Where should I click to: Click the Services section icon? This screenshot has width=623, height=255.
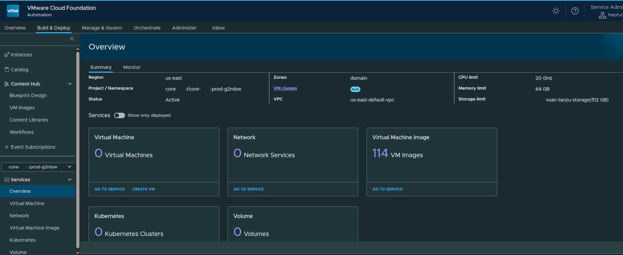pos(6,180)
